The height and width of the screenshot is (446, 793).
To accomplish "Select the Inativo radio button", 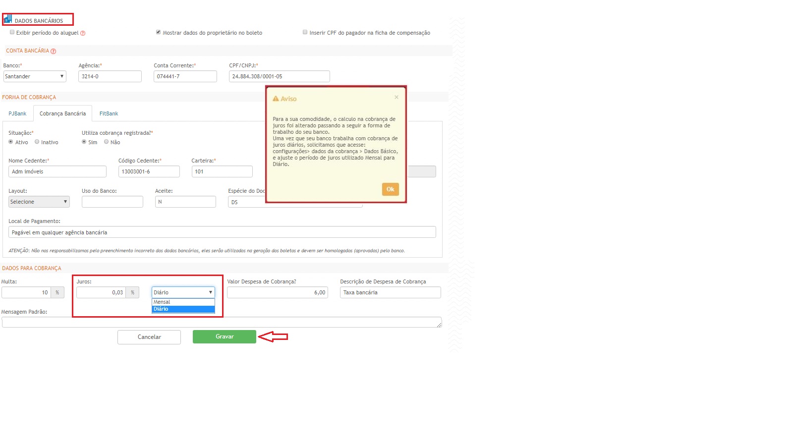I will pos(37,142).
